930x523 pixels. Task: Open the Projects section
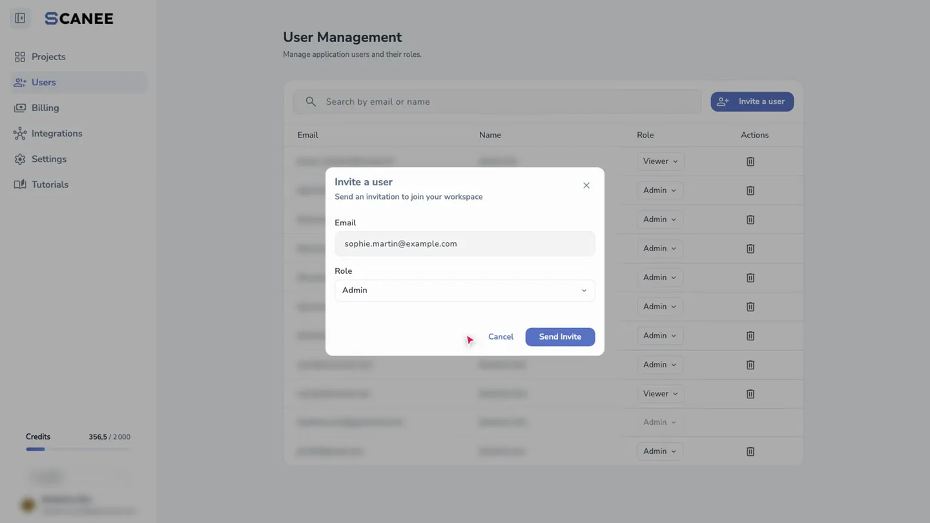(79, 57)
